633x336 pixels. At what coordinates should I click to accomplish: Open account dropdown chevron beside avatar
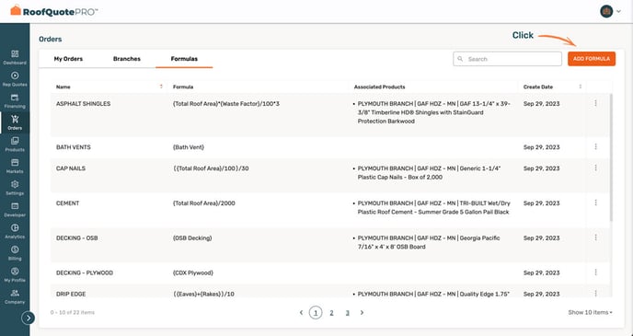pos(618,11)
